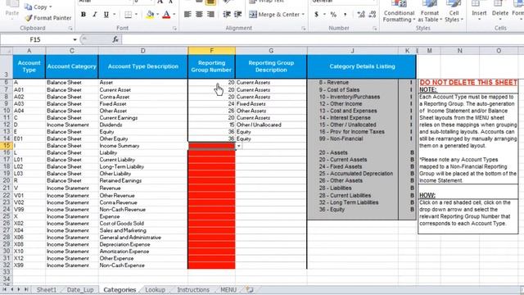This screenshot has width=524, height=295.
Task: Click the formula bar input area
Action: 323,39
